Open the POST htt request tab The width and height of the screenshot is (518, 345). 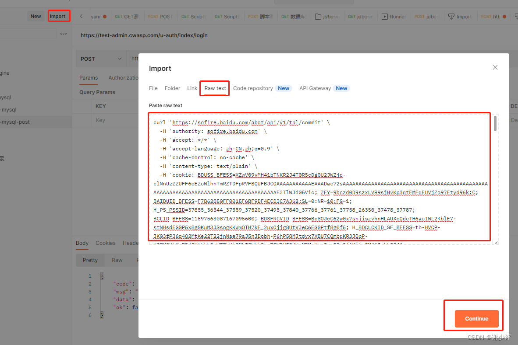click(x=493, y=17)
